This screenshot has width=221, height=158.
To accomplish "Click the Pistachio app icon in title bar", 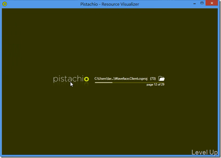I will pos(5,4).
